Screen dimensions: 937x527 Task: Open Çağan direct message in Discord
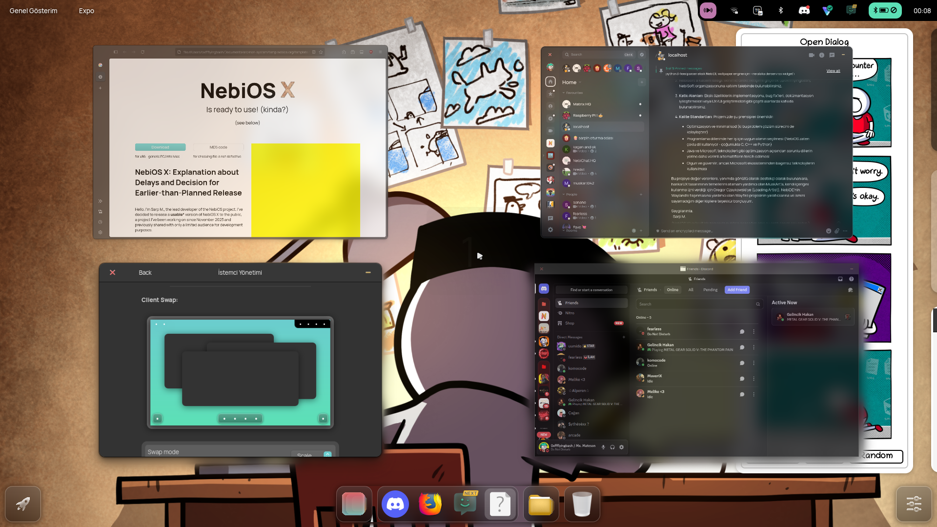[x=591, y=413]
